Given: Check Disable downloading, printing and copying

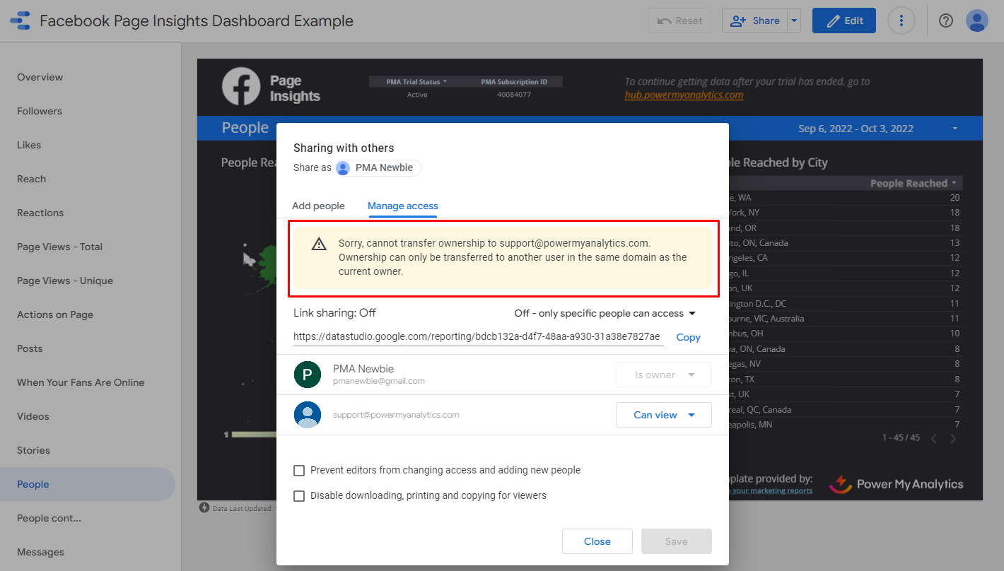Looking at the screenshot, I should point(299,496).
